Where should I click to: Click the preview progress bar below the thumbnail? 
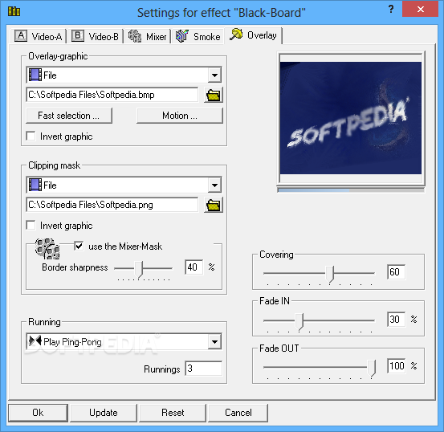pos(351,190)
